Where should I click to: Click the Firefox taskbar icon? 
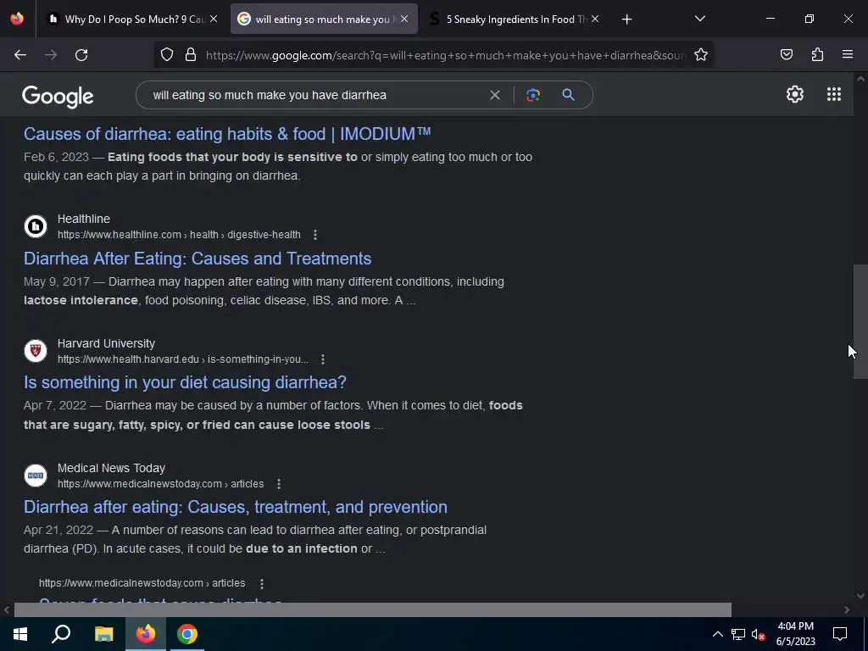146,634
